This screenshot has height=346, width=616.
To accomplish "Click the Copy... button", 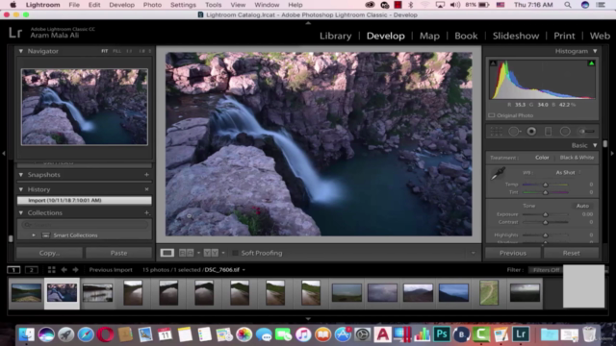I will click(x=49, y=253).
